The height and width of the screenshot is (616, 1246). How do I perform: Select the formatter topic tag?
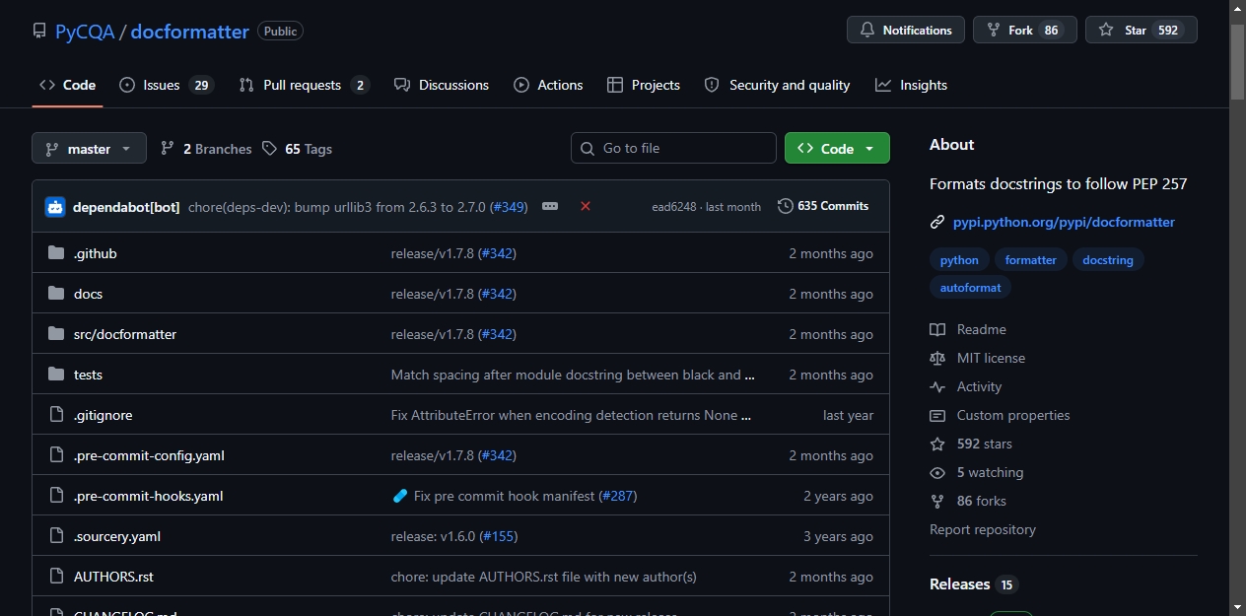1030,260
